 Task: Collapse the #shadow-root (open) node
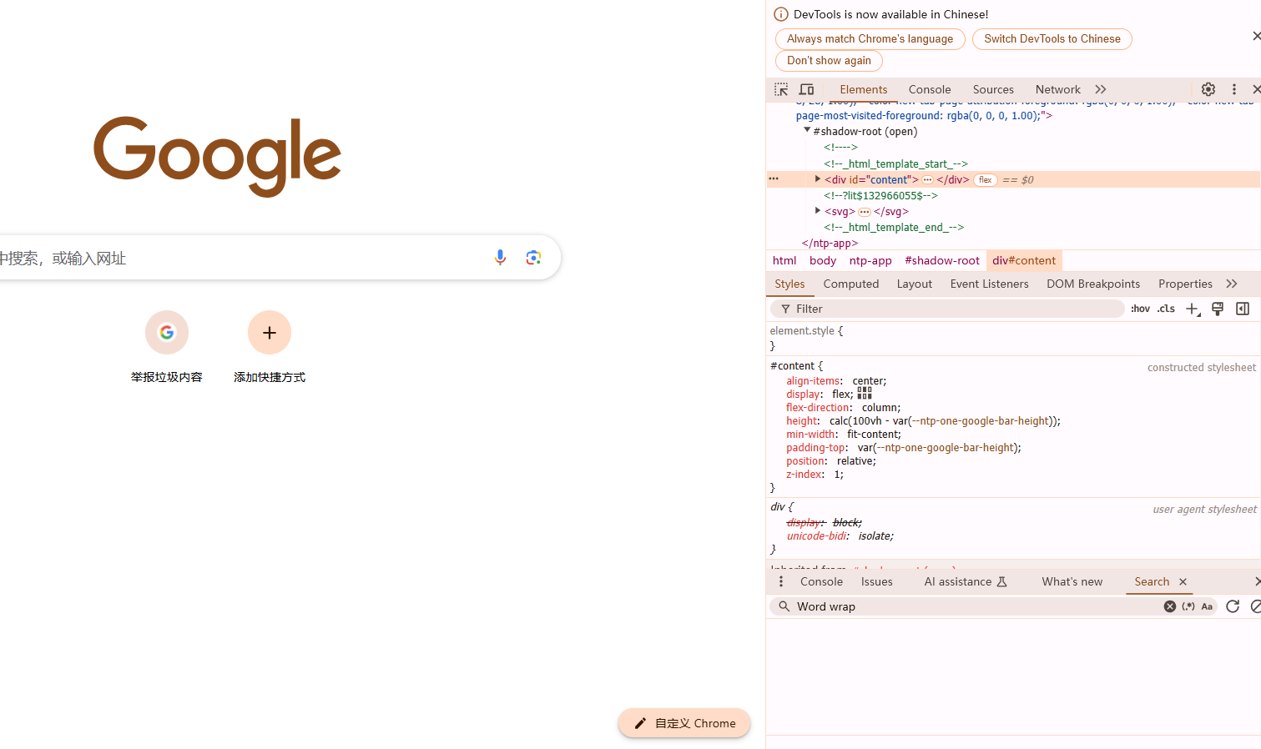click(807, 130)
